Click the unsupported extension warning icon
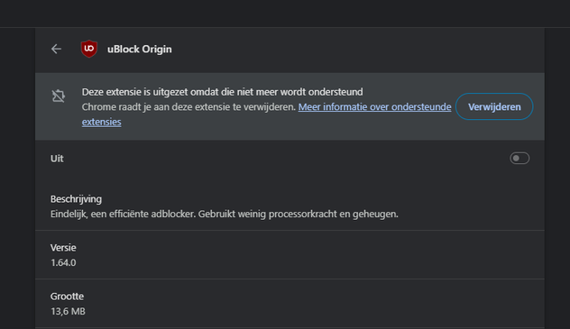The height and width of the screenshot is (329, 570). point(58,96)
